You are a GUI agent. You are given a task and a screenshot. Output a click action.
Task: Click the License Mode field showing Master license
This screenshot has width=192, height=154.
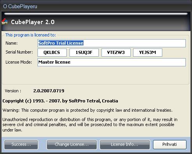coord(112,62)
